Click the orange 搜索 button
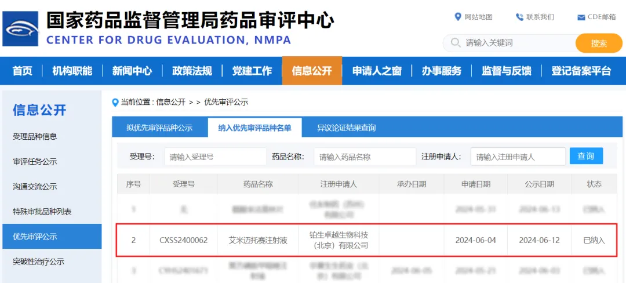This screenshot has width=626, height=283. [x=599, y=43]
